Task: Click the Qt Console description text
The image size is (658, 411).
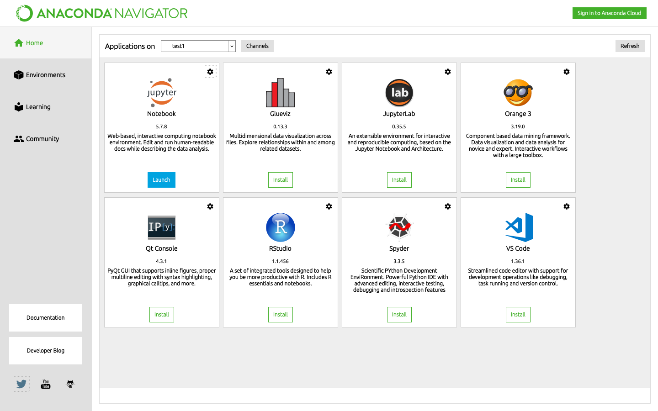Action: [162, 277]
